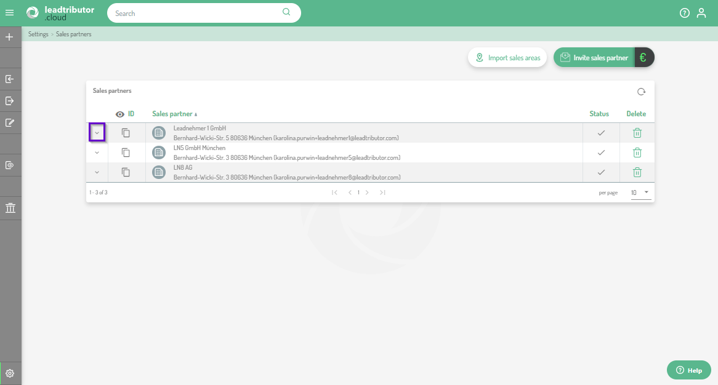Viewport: 718px width, 385px height.
Task: Go to Settings breadcrumb
Action: pos(38,34)
